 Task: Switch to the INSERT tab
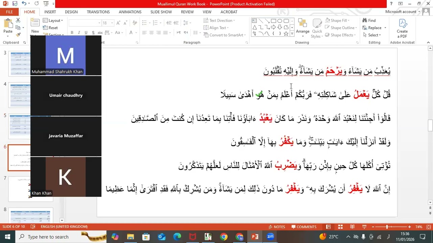50,12
